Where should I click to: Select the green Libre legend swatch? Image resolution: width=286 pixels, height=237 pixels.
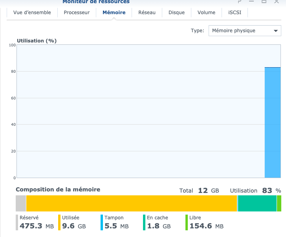click(187, 222)
